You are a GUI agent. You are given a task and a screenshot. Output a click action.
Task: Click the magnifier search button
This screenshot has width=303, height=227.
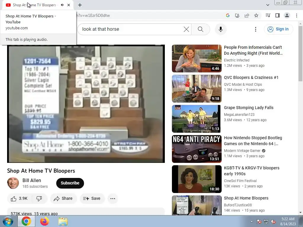coord(201,29)
